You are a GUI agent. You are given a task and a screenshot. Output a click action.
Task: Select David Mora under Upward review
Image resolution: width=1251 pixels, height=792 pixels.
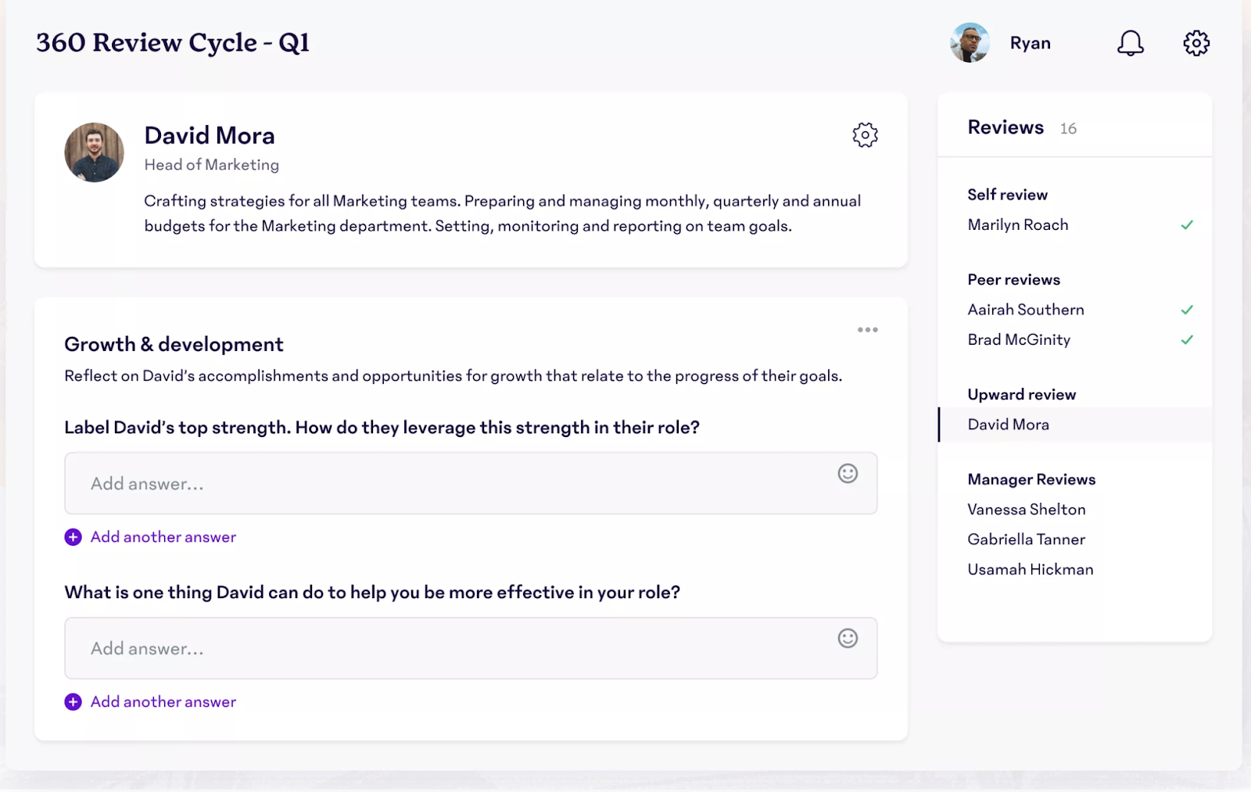(1009, 425)
